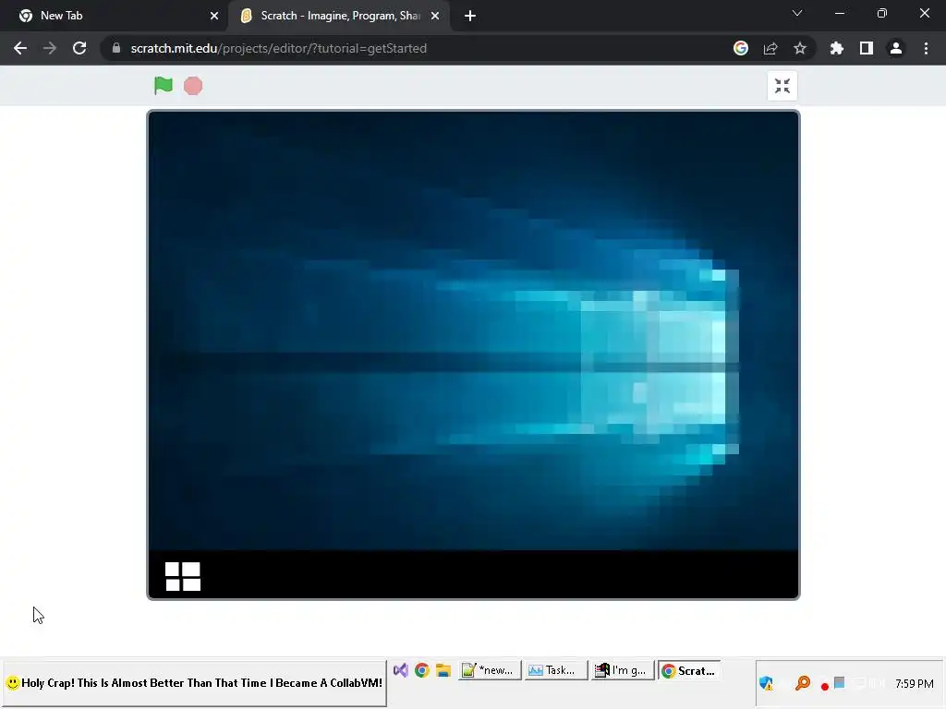Image resolution: width=946 pixels, height=709 pixels.
Task: Go back in browser history
Action: point(20,48)
